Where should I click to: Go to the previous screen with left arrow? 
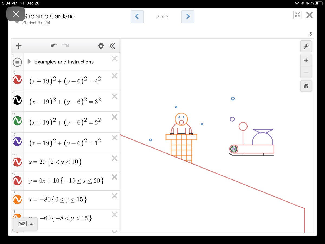click(x=137, y=17)
